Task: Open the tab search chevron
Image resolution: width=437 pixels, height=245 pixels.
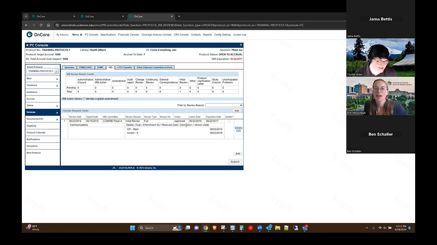Action: (26, 16)
